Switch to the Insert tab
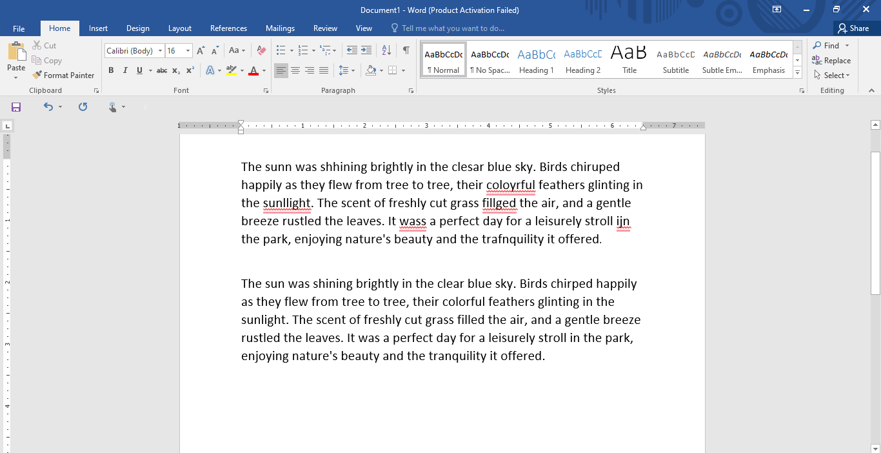The height and width of the screenshot is (453, 881). point(98,28)
